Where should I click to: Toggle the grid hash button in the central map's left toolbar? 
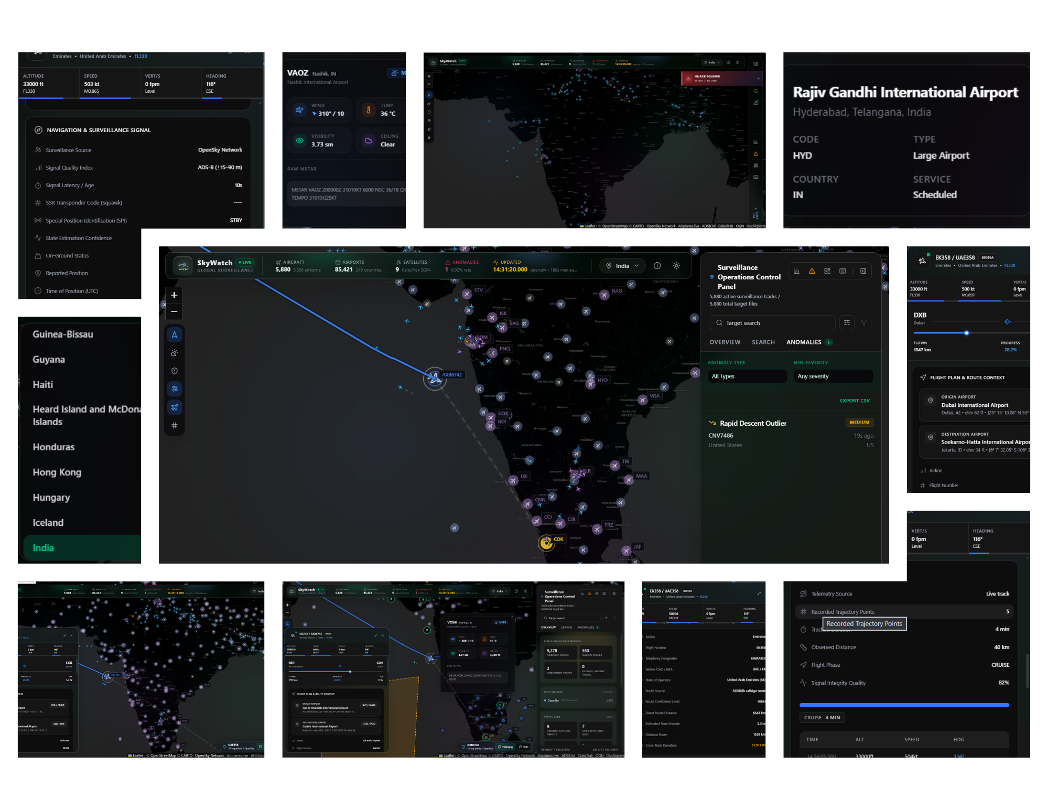175,425
